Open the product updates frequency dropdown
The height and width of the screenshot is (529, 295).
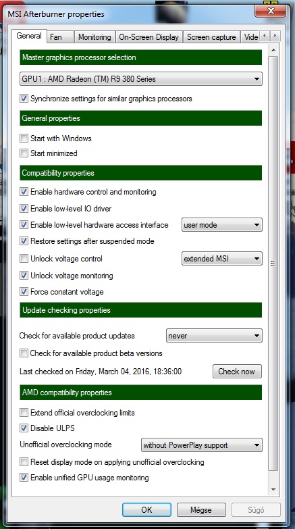tap(214, 336)
